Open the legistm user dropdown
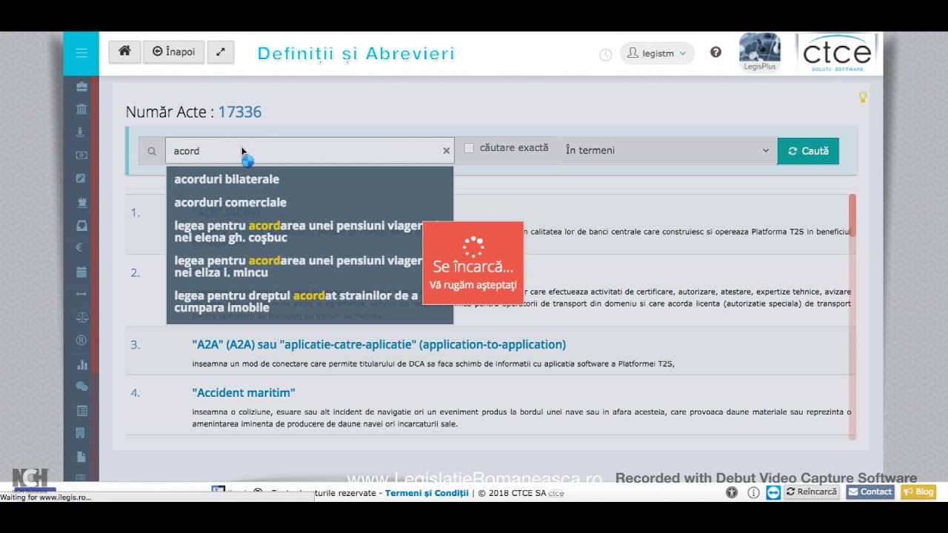Screen dimensions: 948x533 tap(657, 53)
